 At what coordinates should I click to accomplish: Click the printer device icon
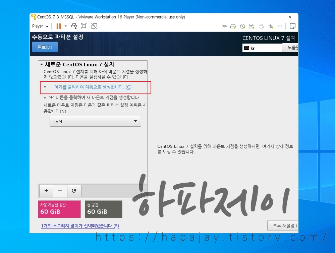tap(261, 26)
